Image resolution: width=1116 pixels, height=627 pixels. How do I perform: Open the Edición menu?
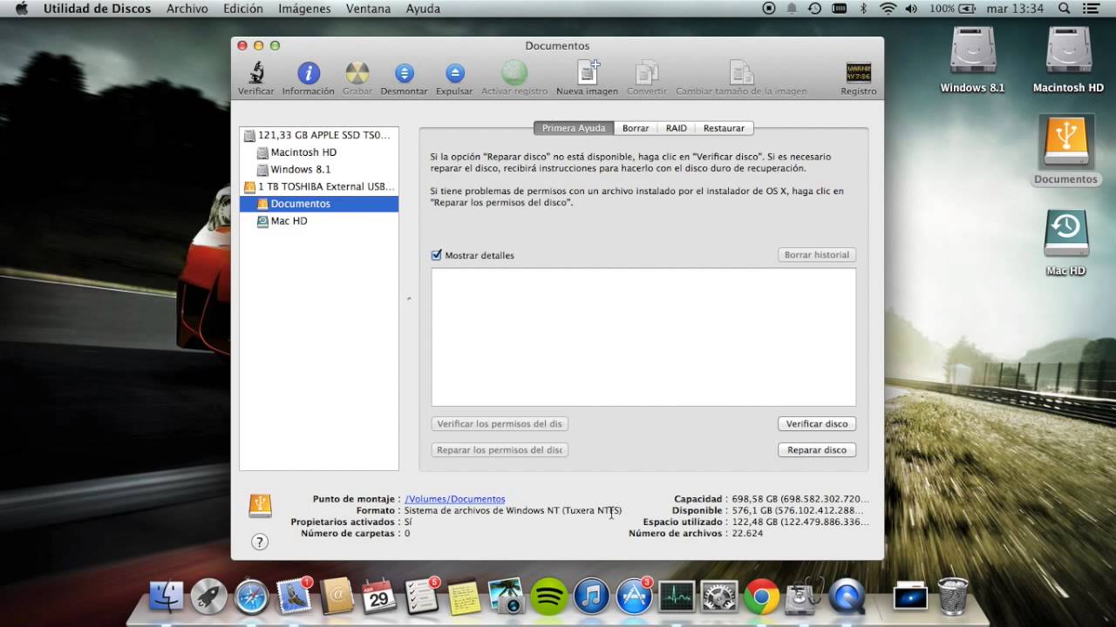click(243, 9)
